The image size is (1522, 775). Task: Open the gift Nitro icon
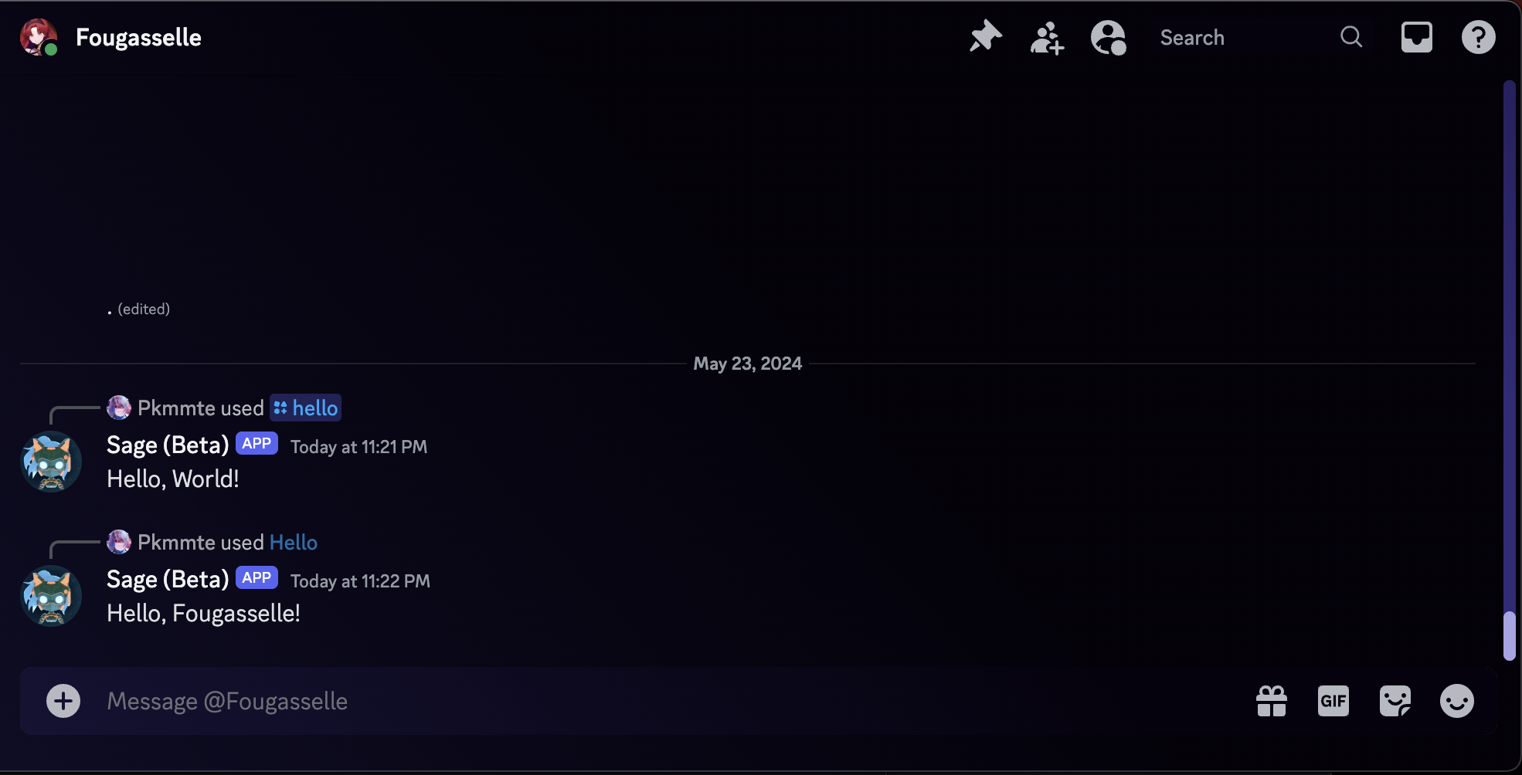pyautogui.click(x=1272, y=701)
